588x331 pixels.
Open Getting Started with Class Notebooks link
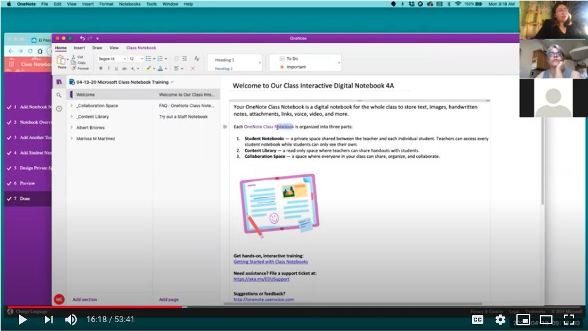(271, 262)
